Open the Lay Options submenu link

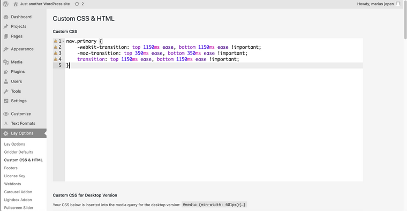(14, 144)
